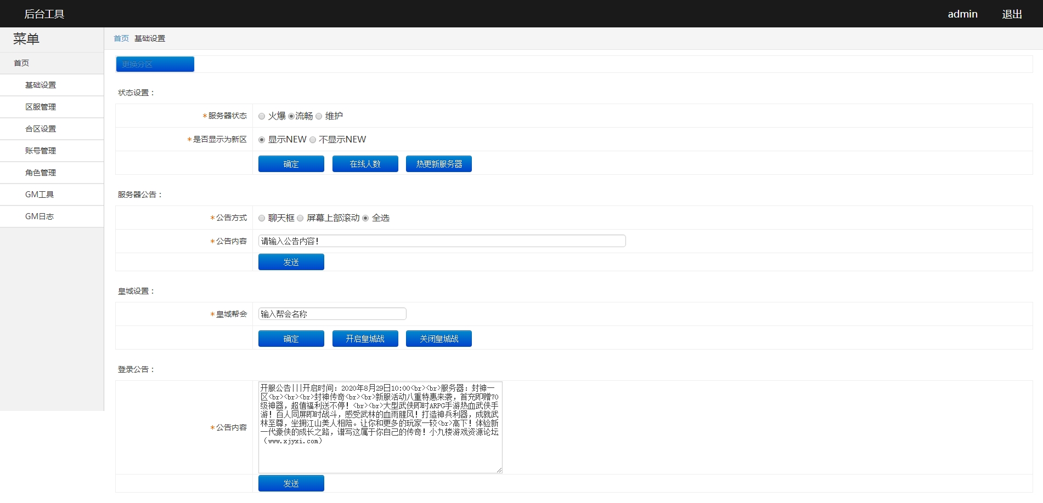The width and height of the screenshot is (1043, 503).
Task: Confirm status settings with 确定 button
Action: click(291, 164)
